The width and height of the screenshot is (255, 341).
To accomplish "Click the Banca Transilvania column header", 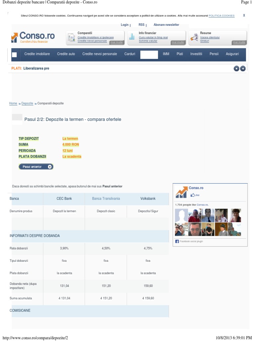I will click(x=106, y=198).
